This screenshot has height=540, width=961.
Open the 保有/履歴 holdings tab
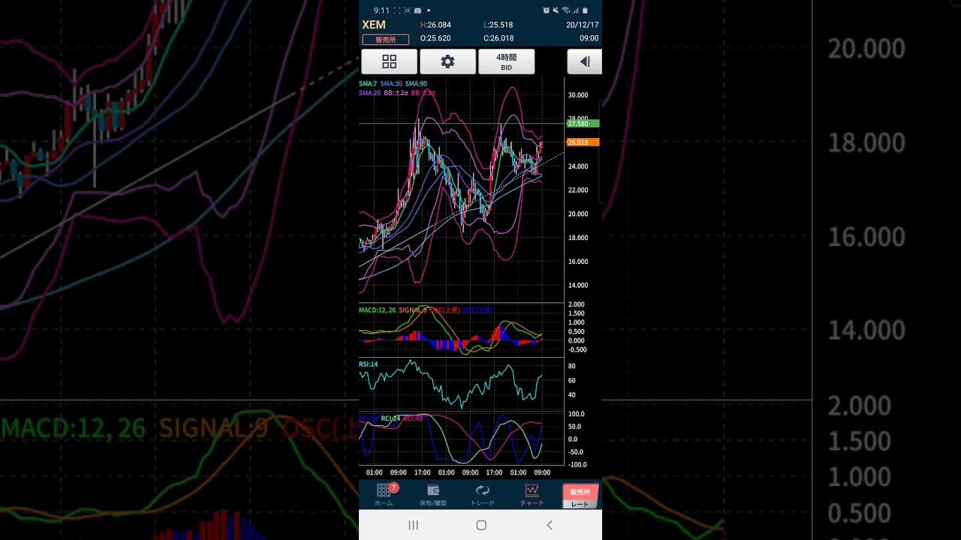click(x=433, y=495)
